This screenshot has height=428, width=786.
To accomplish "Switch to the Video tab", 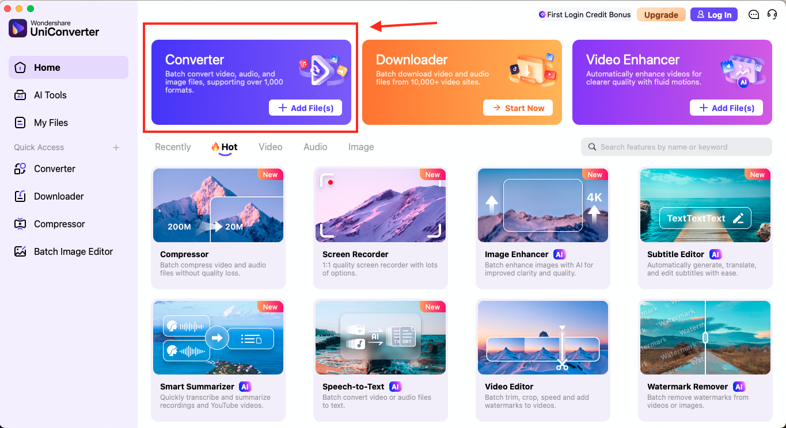I will 270,147.
